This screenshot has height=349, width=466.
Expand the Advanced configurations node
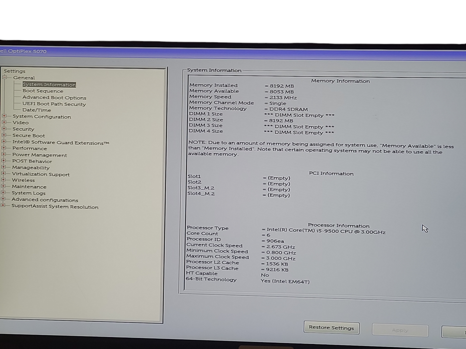[x=3, y=199]
